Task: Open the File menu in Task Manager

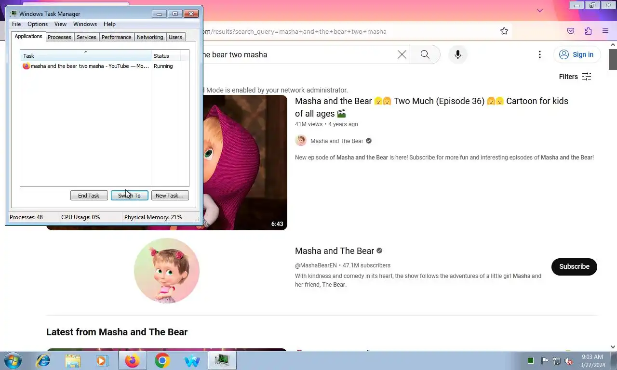Action: pos(16,24)
